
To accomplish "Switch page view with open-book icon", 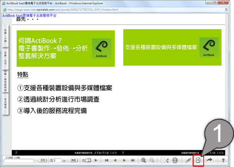I will pyautogui.click(x=88, y=160).
